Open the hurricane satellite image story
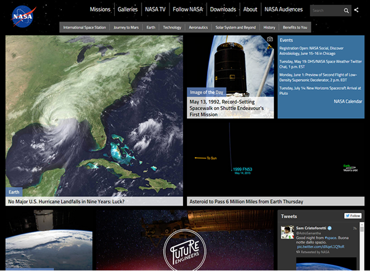Image resolution: width=370 pixels, height=271 pixels. coord(94,116)
